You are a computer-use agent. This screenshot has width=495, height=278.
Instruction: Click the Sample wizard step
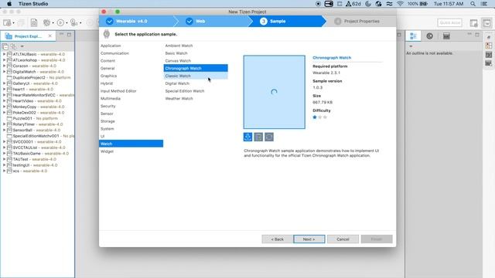(x=278, y=21)
